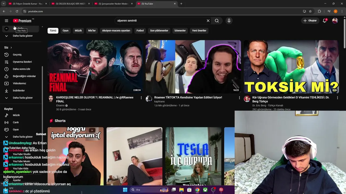This screenshot has height=194, width=346.
Task: Open File Explorer from the taskbar
Action: click(181, 190)
